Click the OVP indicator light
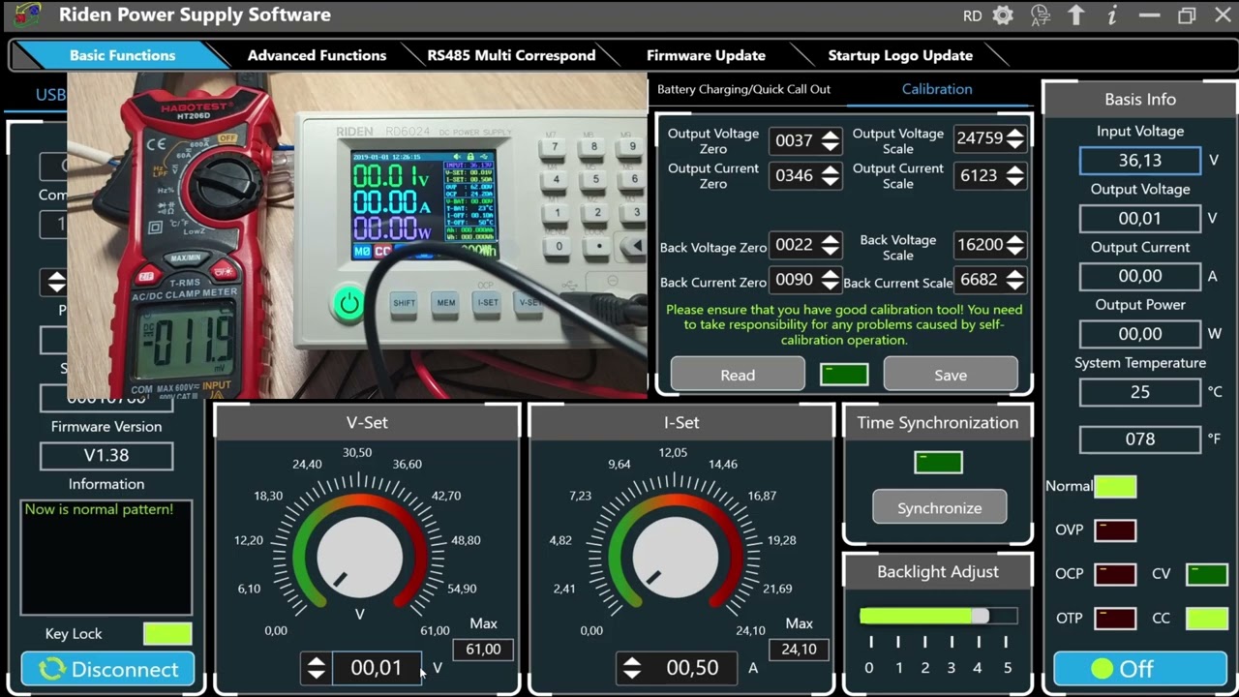The image size is (1239, 697). click(1115, 530)
